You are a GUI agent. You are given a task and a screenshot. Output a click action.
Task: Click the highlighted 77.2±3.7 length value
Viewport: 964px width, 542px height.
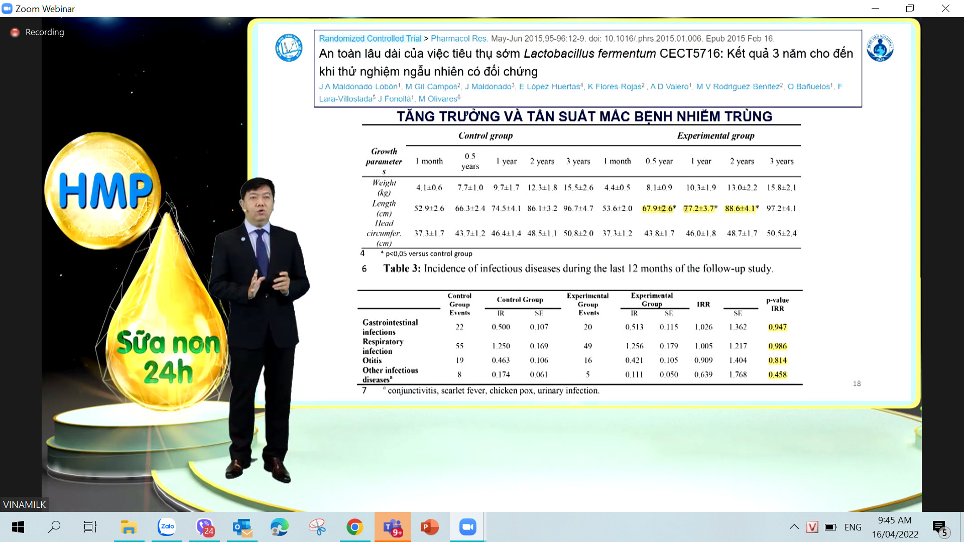coord(700,208)
